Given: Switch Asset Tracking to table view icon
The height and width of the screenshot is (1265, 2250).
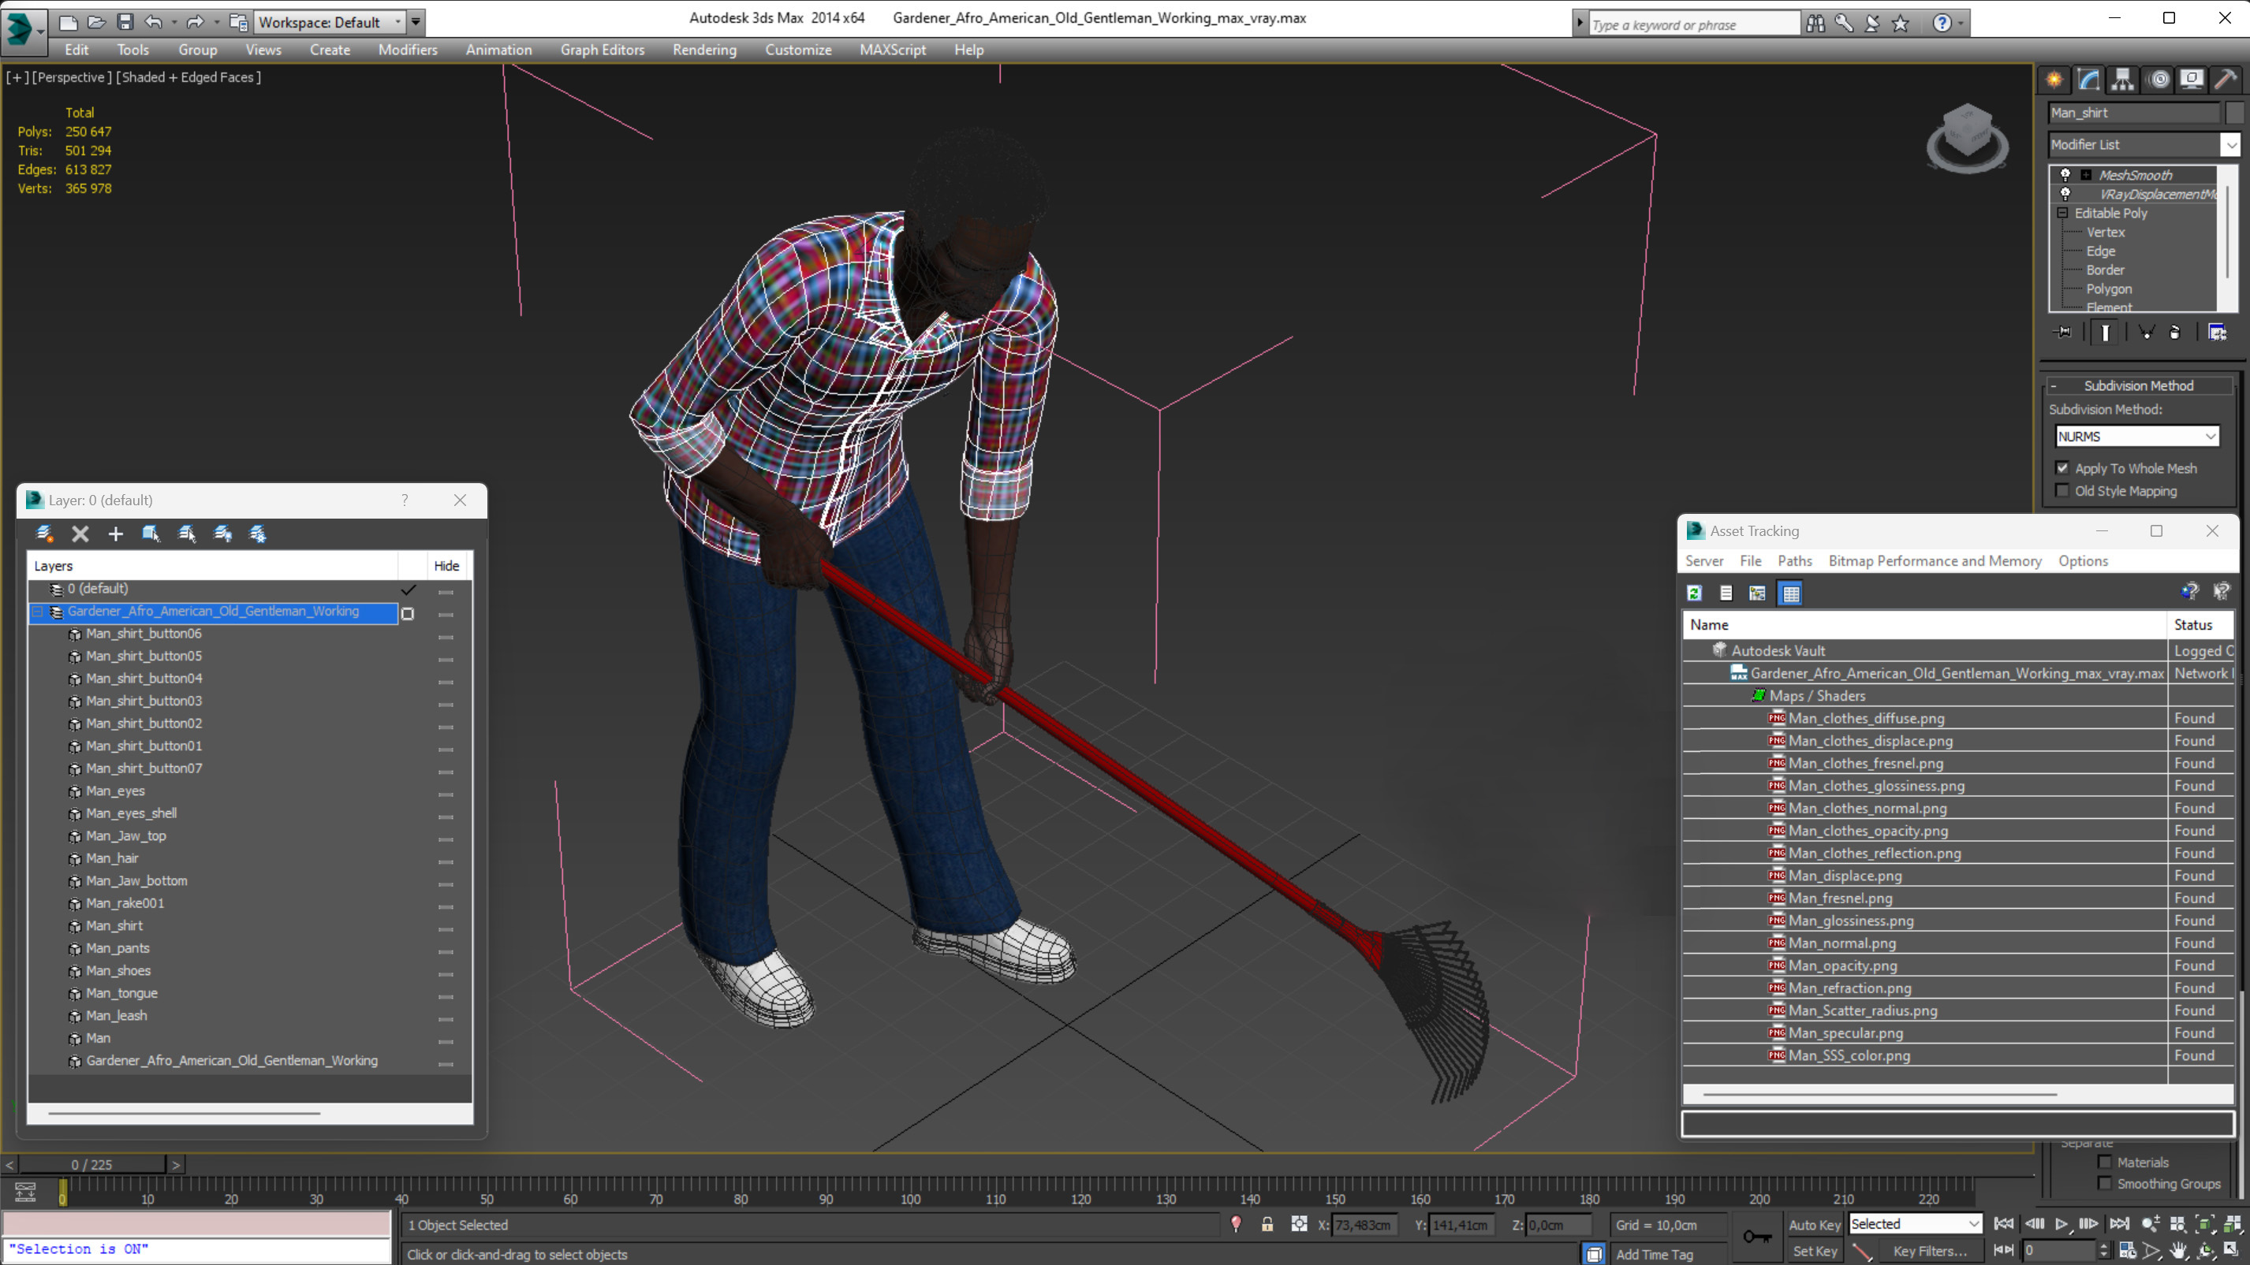Looking at the screenshot, I should pyautogui.click(x=1790, y=593).
